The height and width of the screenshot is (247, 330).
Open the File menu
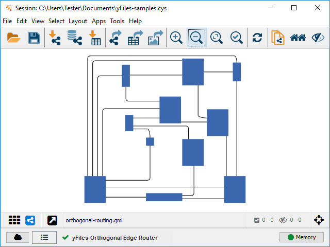click(x=7, y=21)
